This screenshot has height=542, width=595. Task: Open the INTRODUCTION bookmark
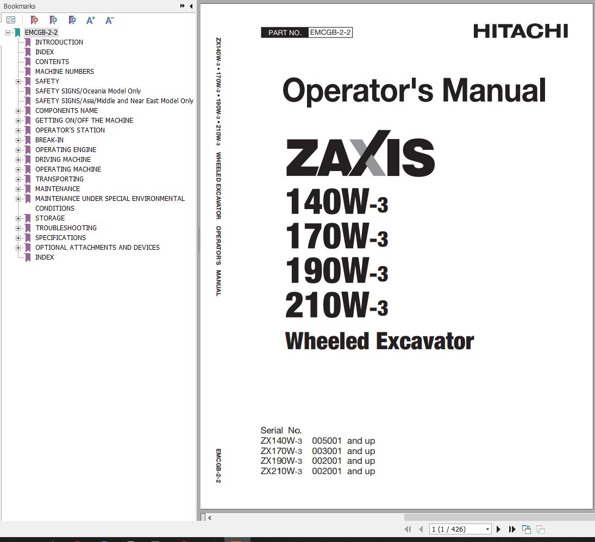(x=59, y=42)
